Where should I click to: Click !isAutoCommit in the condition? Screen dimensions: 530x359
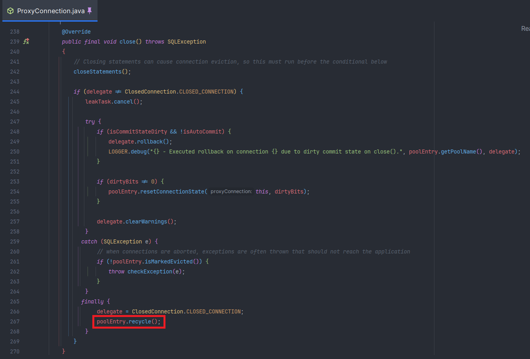(x=202, y=132)
